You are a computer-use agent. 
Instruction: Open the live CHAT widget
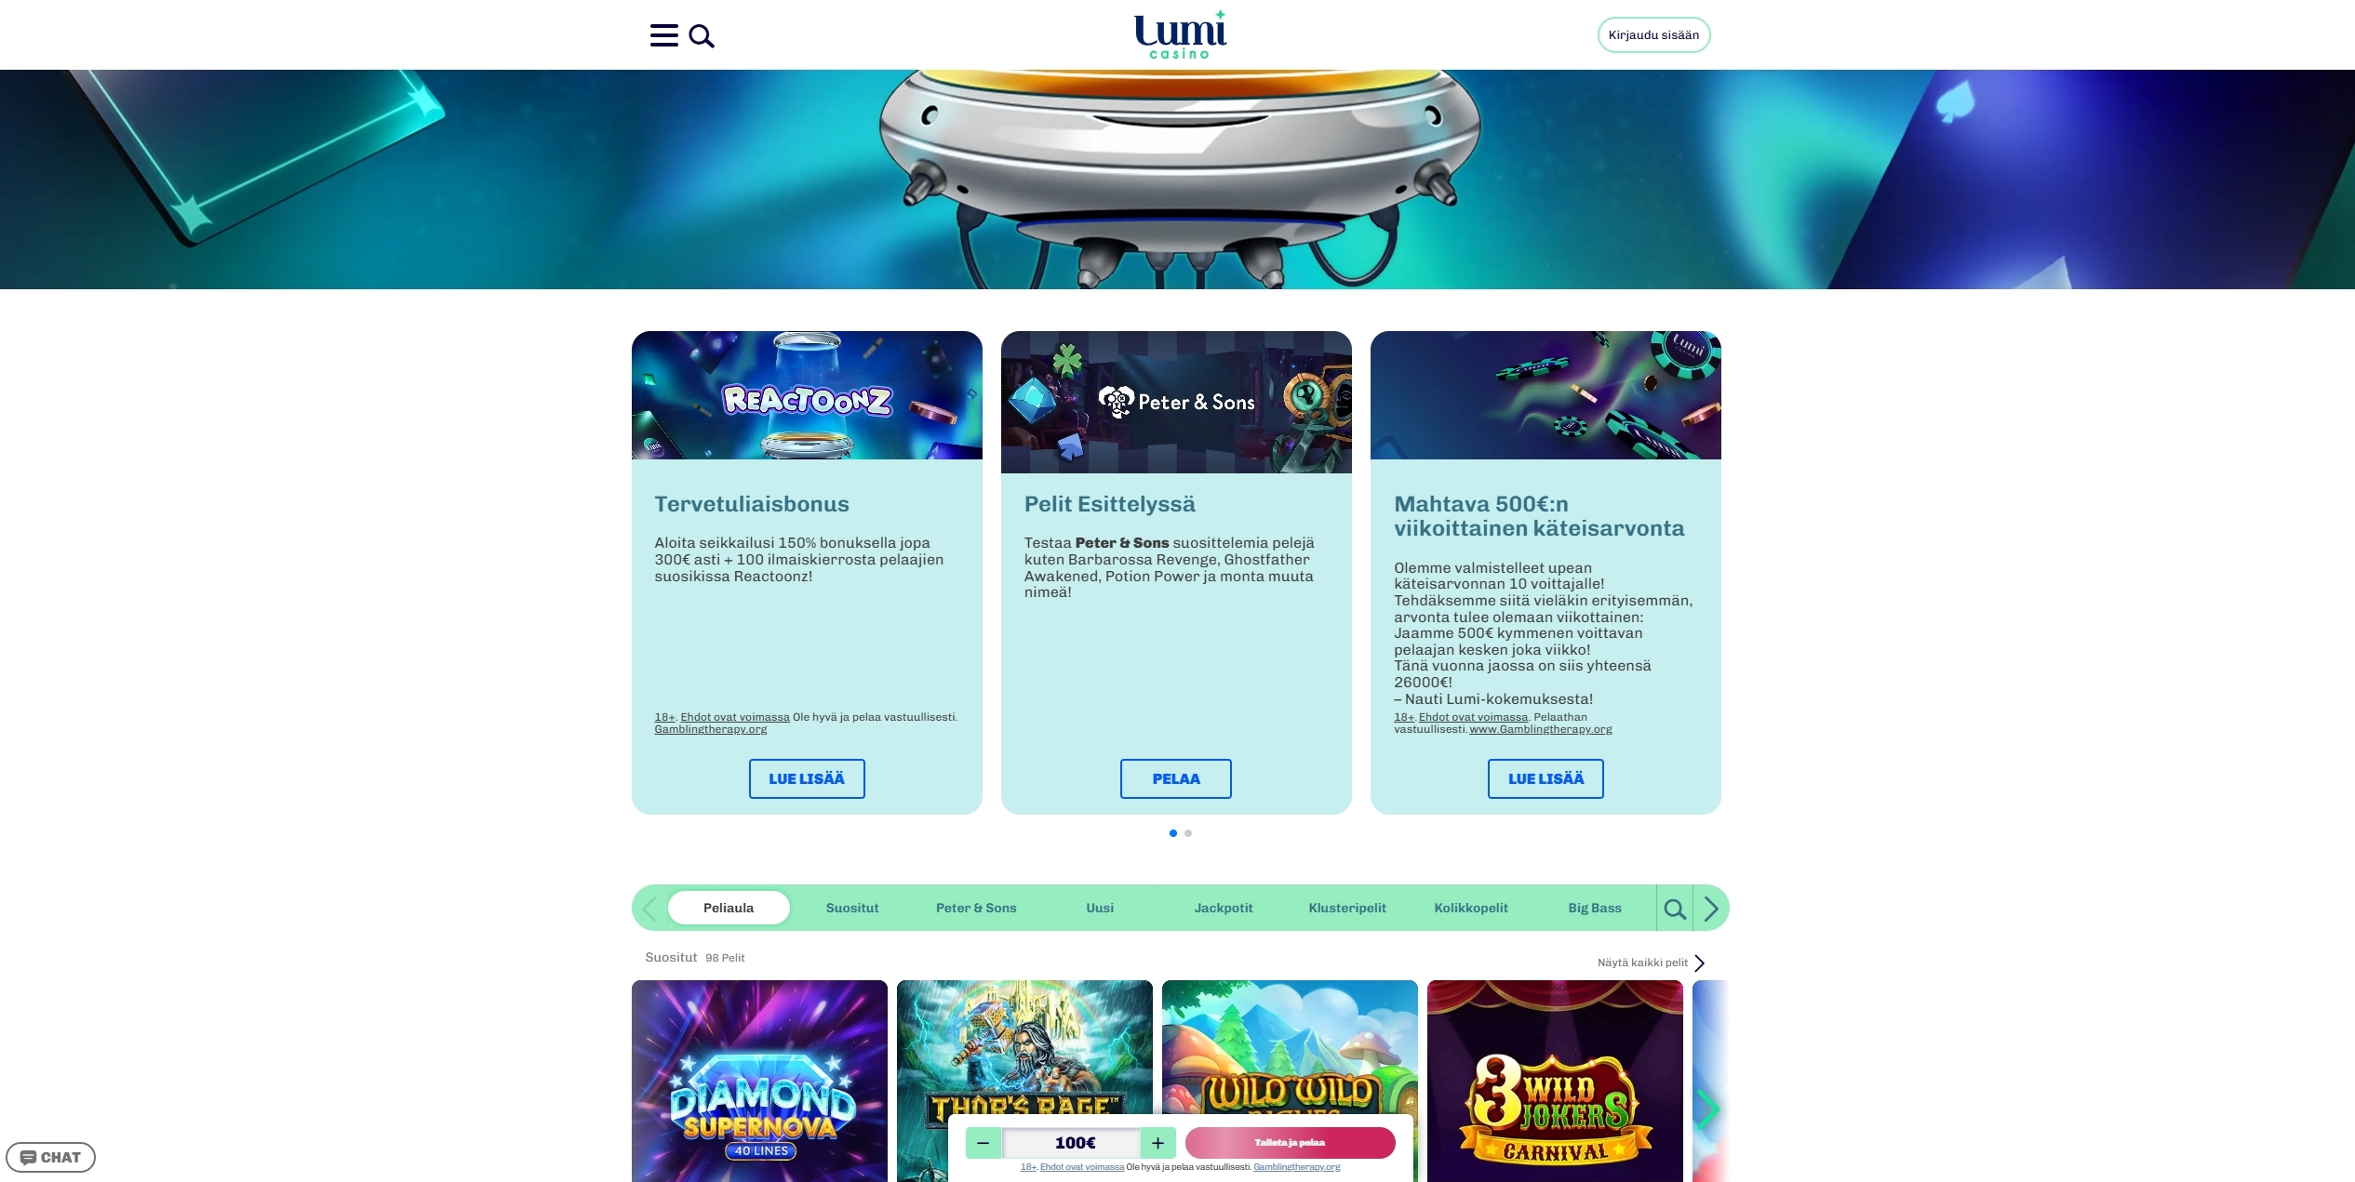click(50, 1157)
